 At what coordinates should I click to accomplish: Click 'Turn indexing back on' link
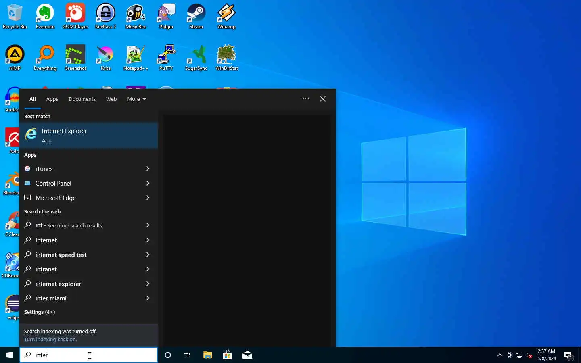[x=50, y=339]
